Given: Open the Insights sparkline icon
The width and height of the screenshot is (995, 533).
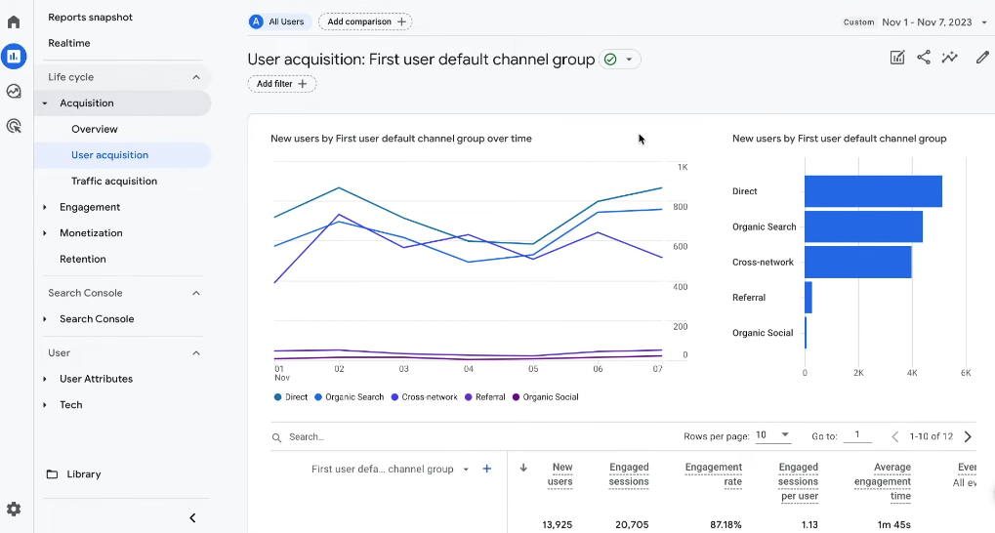Looking at the screenshot, I should 950,58.
